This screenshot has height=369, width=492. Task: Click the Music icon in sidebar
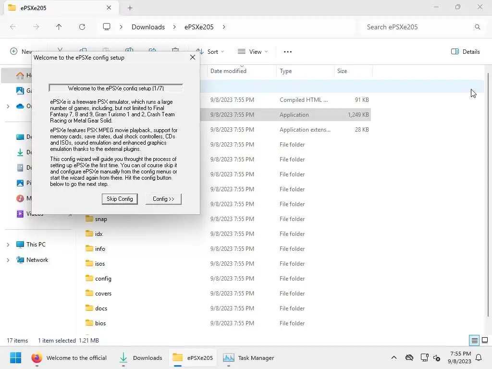[x=20, y=198]
